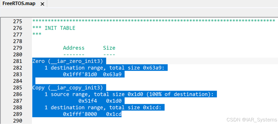Select the FreeRTOS.map editor tab
278x124 pixels.
pyautogui.click(x=23, y=4)
